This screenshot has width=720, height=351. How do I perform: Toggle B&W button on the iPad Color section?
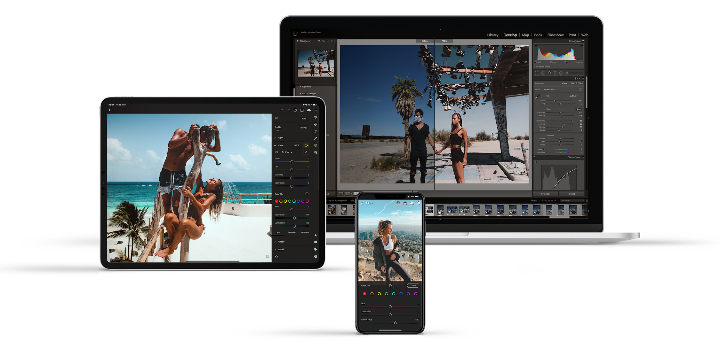(x=297, y=145)
